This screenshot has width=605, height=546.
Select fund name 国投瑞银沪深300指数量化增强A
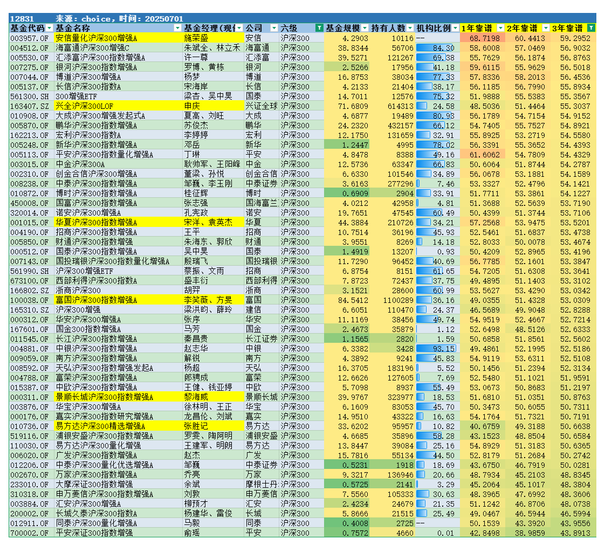118,261
